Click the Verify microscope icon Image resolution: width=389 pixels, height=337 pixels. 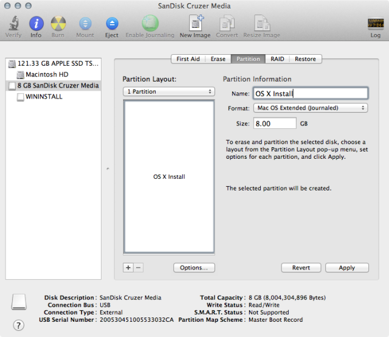coord(13,23)
